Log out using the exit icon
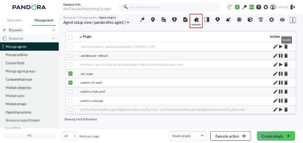The image size is (303, 143). tap(293, 7)
